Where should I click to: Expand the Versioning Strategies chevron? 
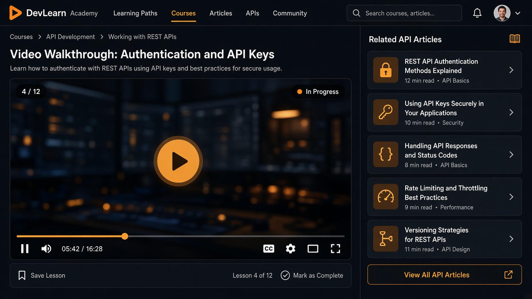pos(511,239)
